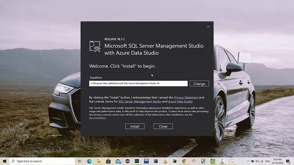Open the Mail app from taskbar
This screenshot has width=294, height=165.
pos(118,161)
